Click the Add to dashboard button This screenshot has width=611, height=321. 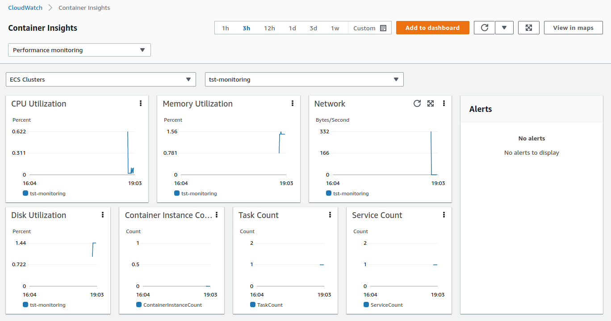[x=432, y=27]
